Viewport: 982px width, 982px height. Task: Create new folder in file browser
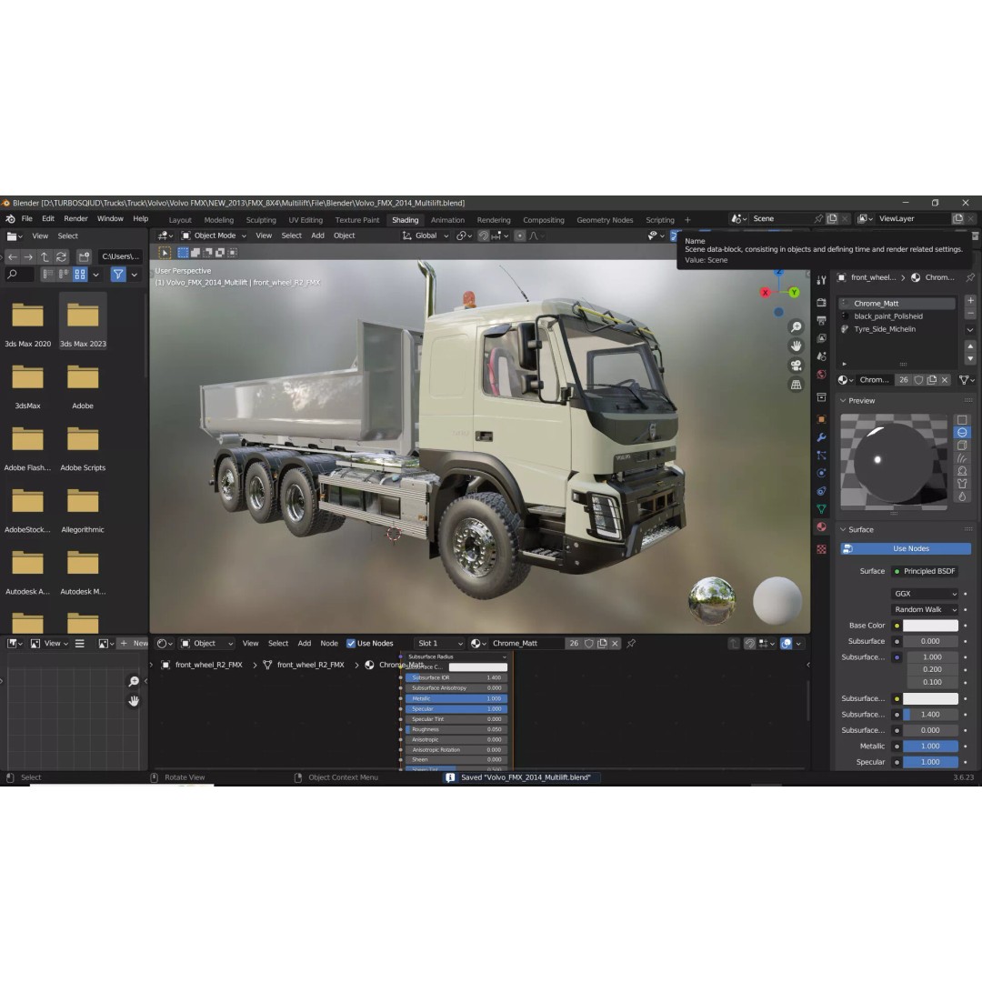[84, 256]
